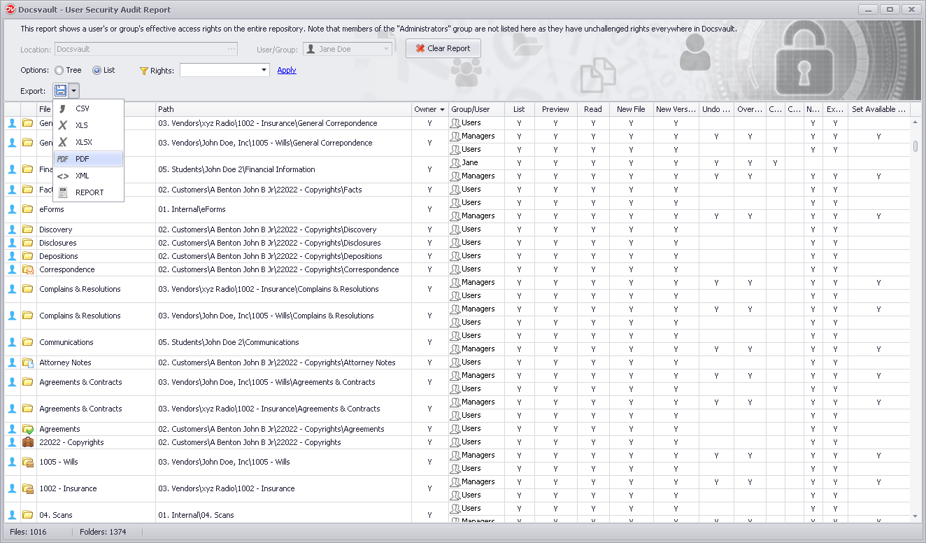Image resolution: width=926 pixels, height=543 pixels.
Task: Click the briefcase icon beside 22022 - Copyrights
Action: click(x=28, y=442)
